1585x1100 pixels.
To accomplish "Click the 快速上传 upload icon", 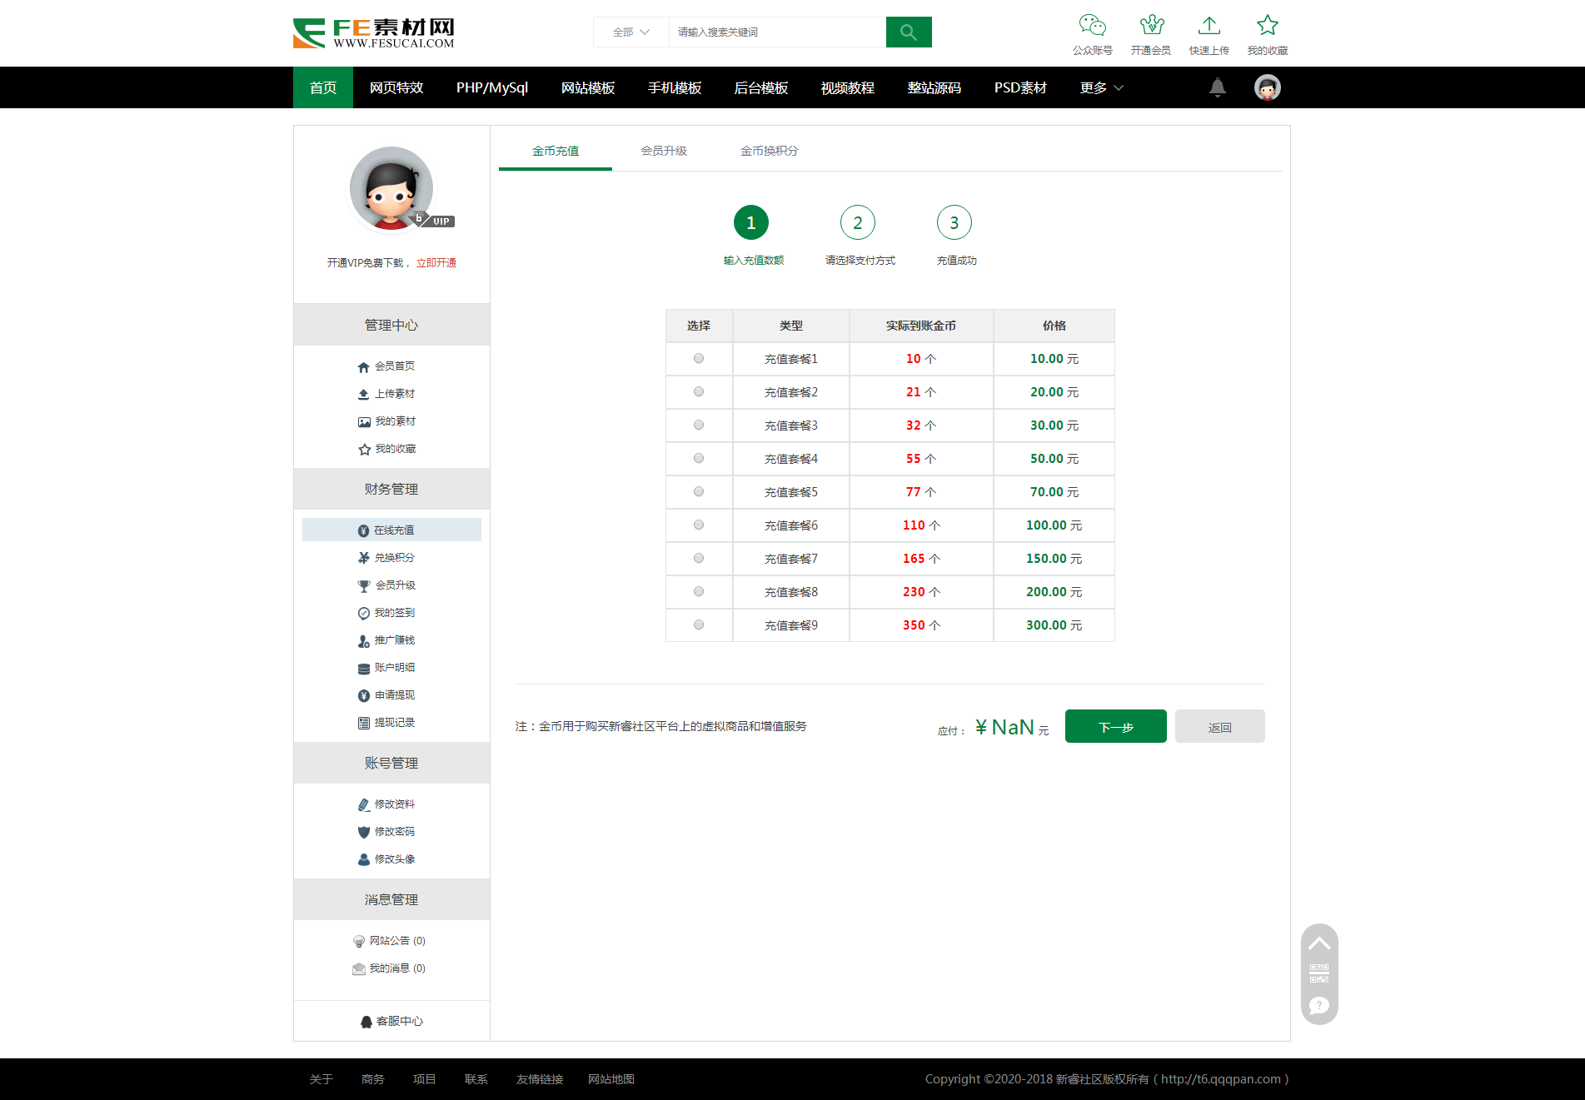I will point(1209,26).
